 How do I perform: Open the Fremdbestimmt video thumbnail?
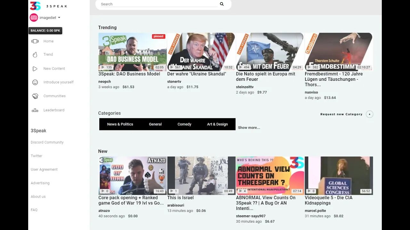coord(339,52)
